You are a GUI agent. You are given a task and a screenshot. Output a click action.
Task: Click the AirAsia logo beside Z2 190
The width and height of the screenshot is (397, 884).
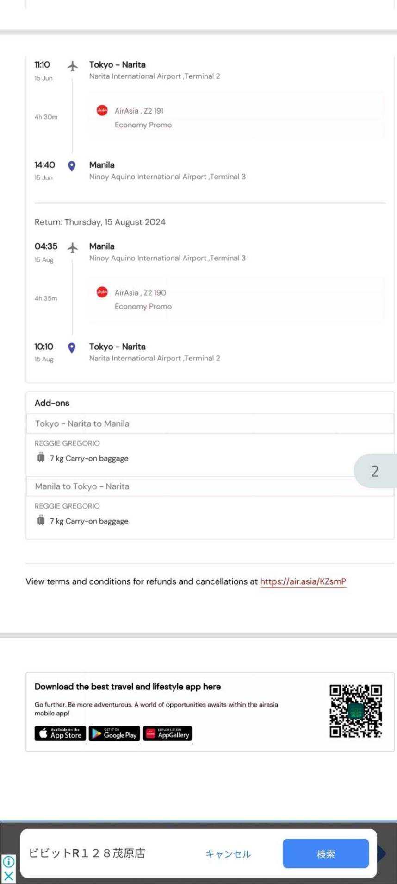click(x=102, y=292)
